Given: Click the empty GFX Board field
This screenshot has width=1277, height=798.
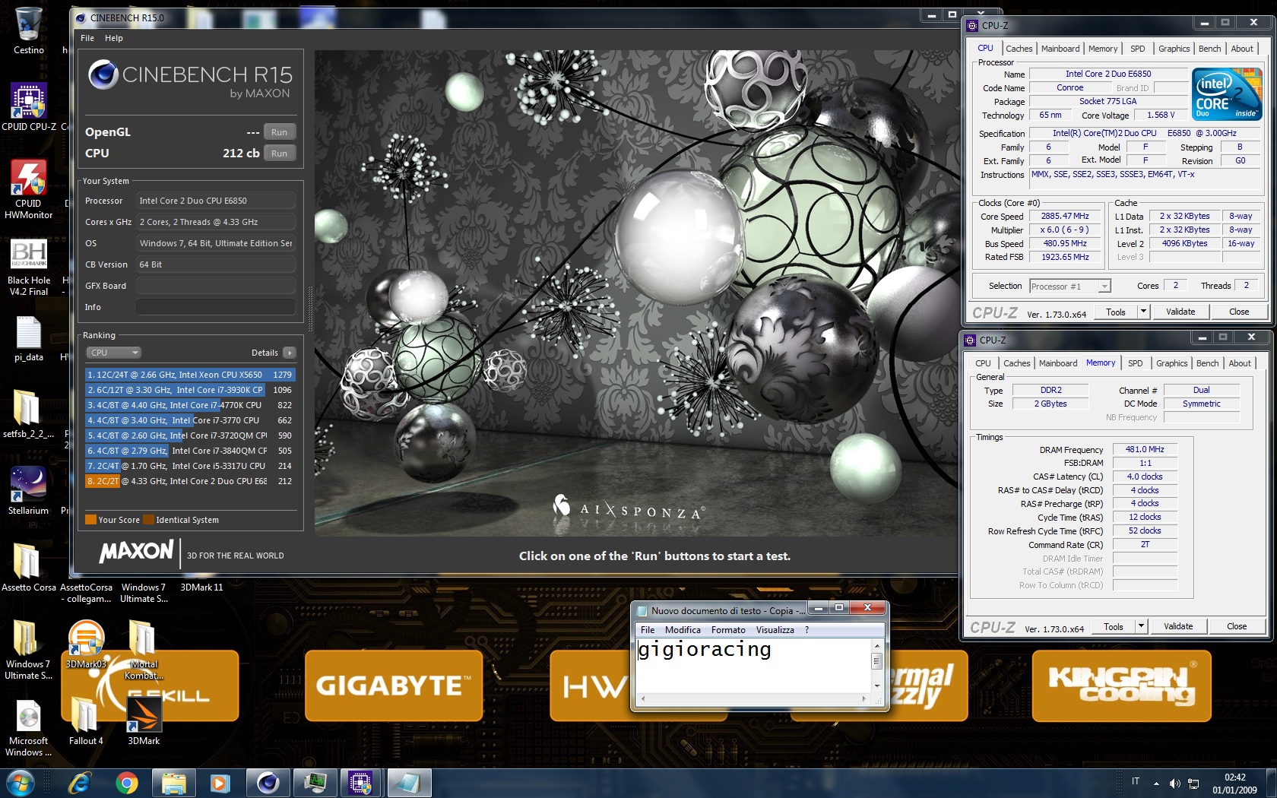Looking at the screenshot, I should pos(216,286).
